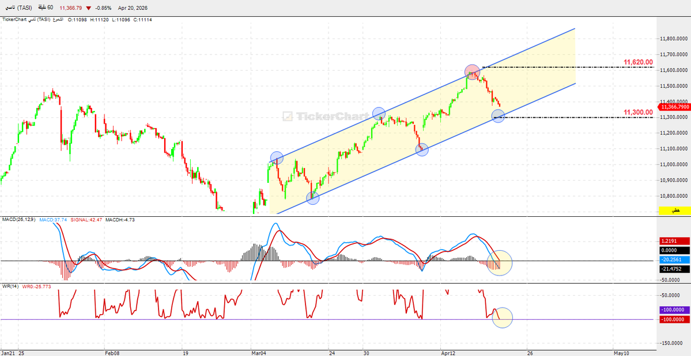Click the red 11,620.00 resistance level label
Viewport: 691px width, 356px height.
pos(638,63)
